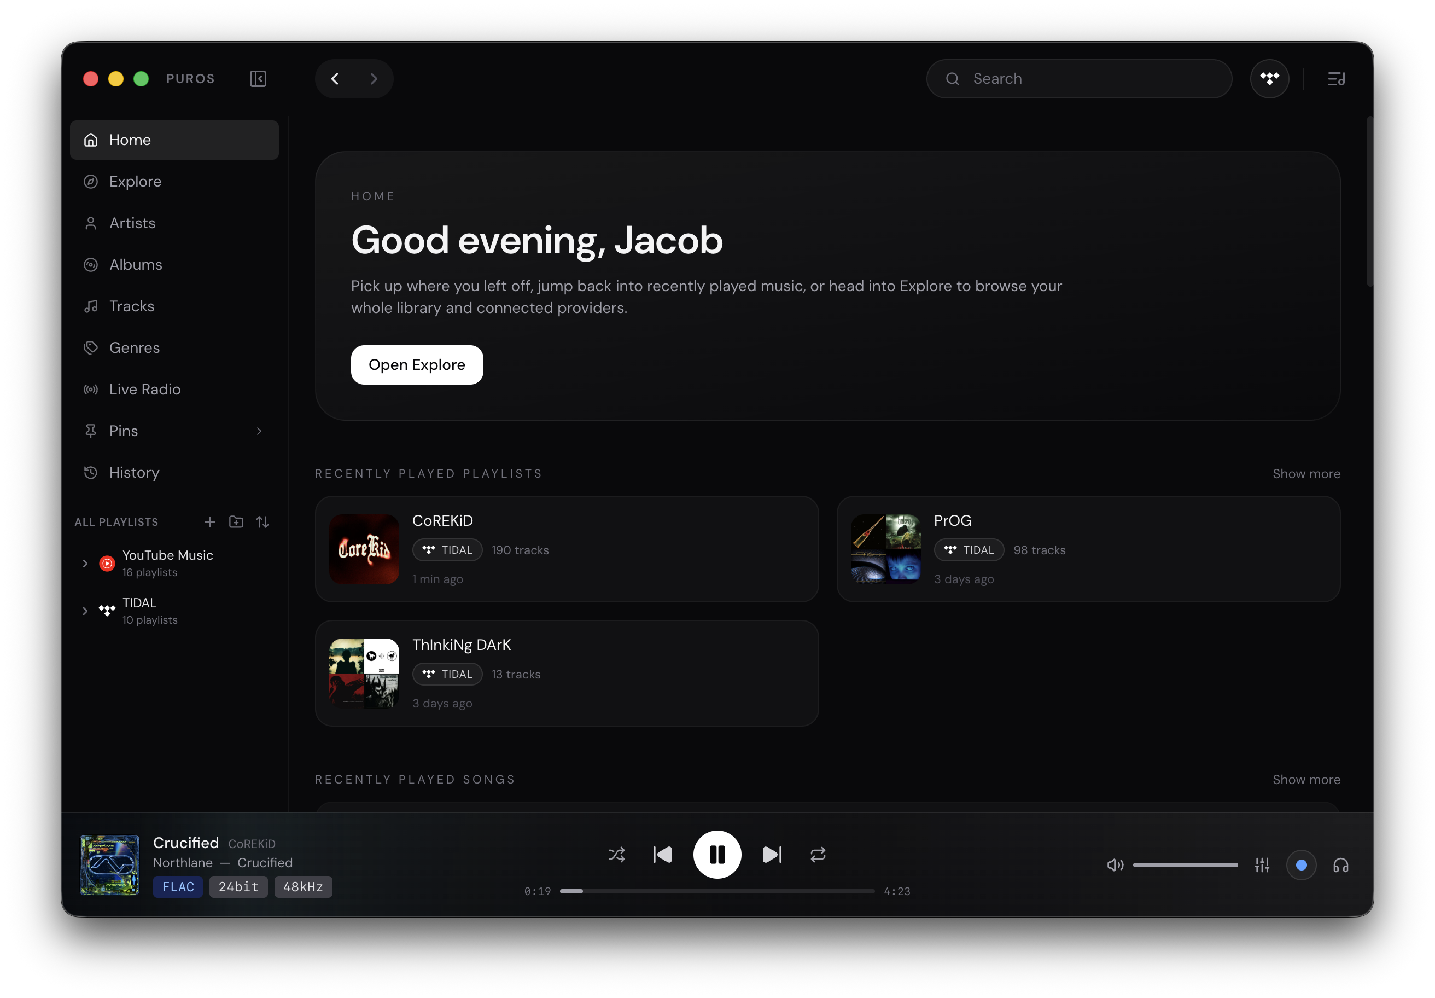Show more recently played playlists
The width and height of the screenshot is (1435, 998).
click(1306, 474)
